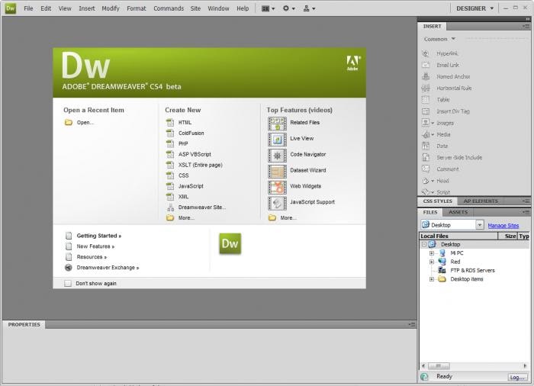Screen dimensions: 534x386
Task: Open the DESIGNER workspace dropdown
Action: tap(474, 8)
